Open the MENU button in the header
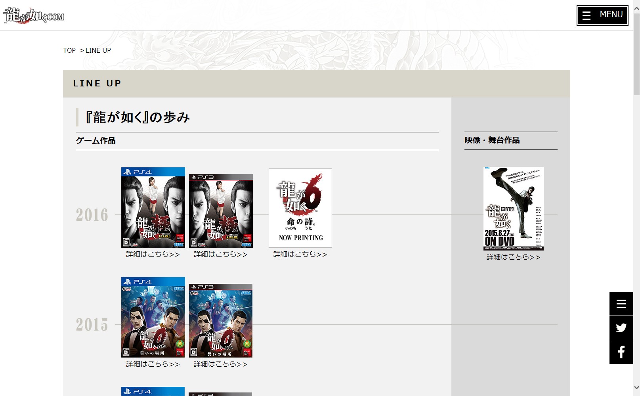This screenshot has width=640, height=396. click(x=602, y=15)
